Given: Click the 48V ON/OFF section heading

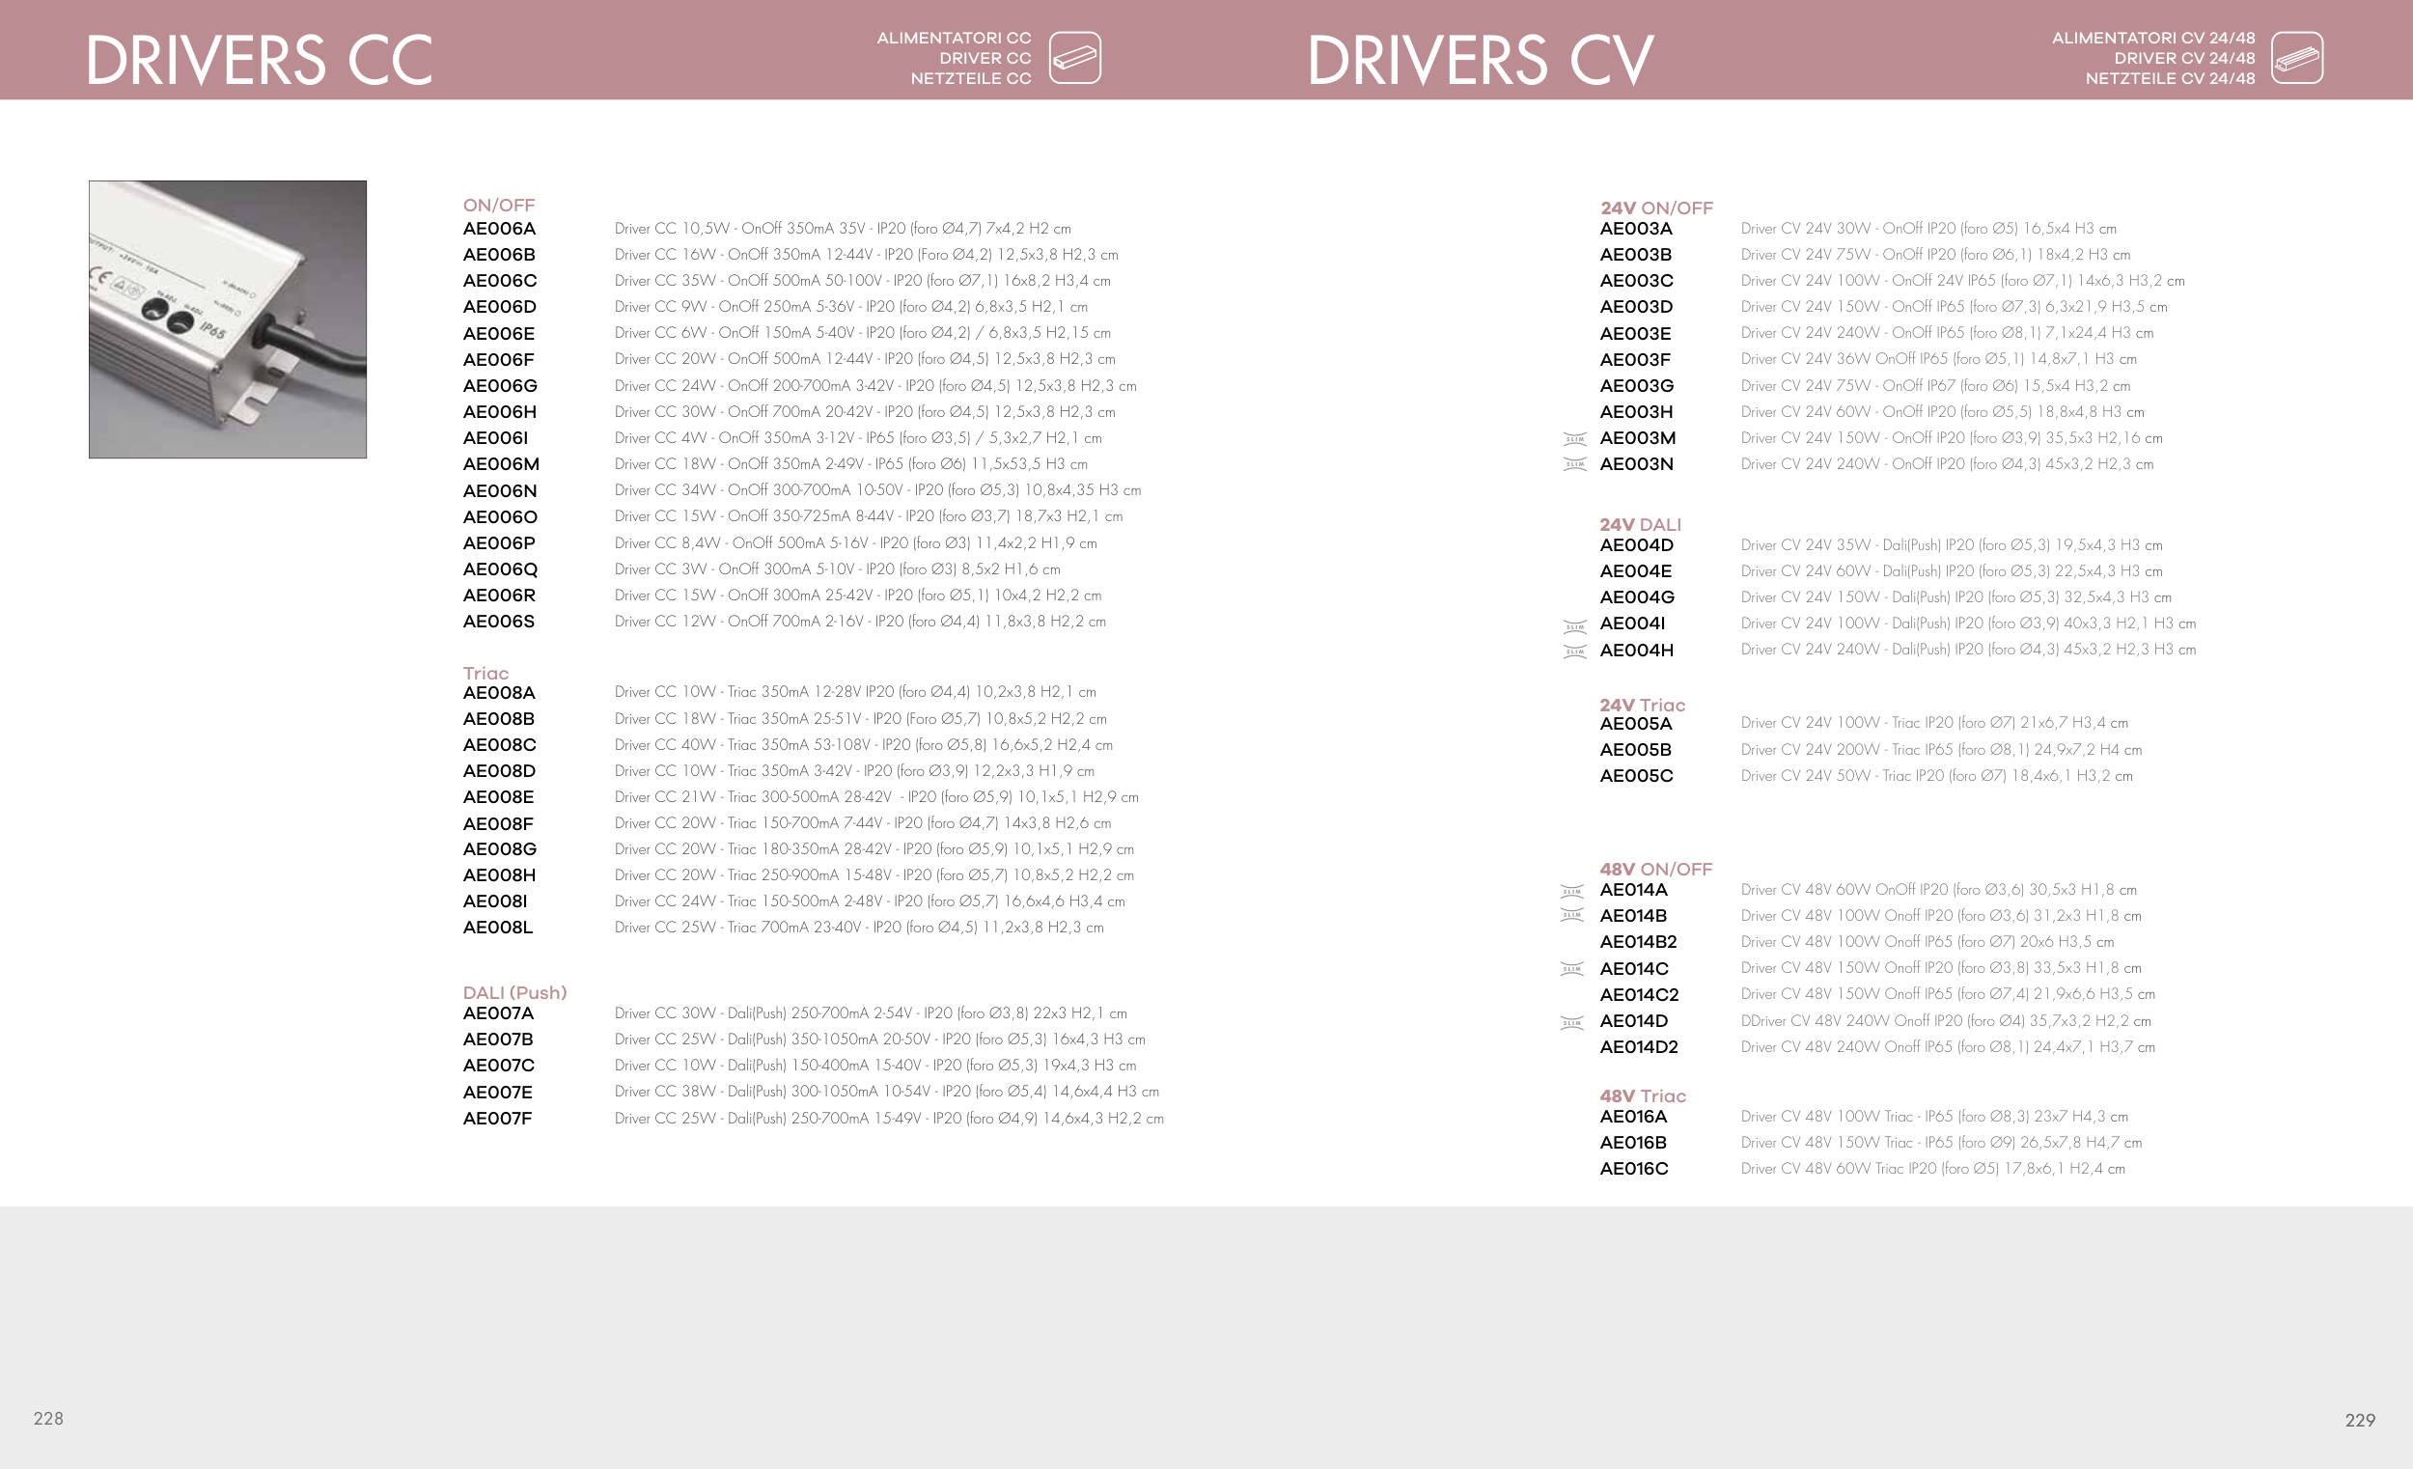Looking at the screenshot, I should [x=1655, y=869].
